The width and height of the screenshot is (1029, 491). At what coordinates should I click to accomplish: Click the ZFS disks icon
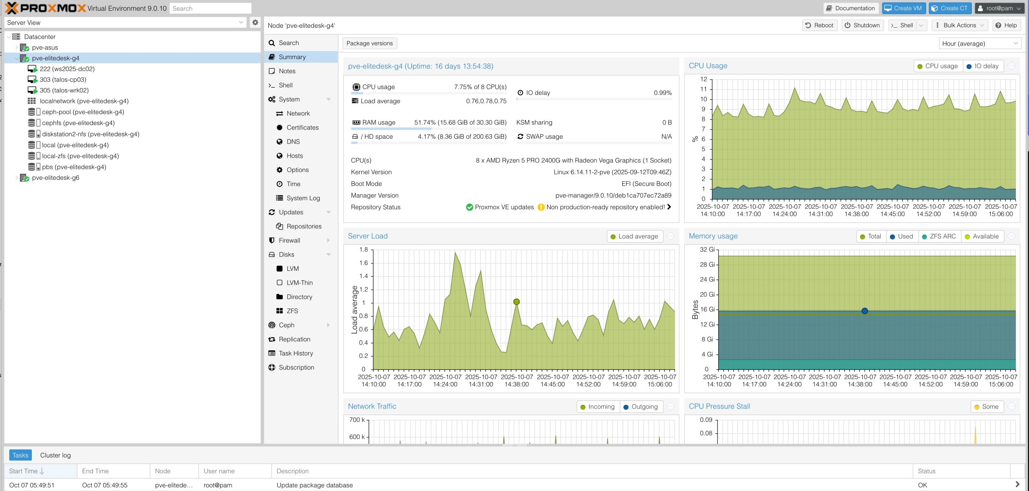click(279, 311)
